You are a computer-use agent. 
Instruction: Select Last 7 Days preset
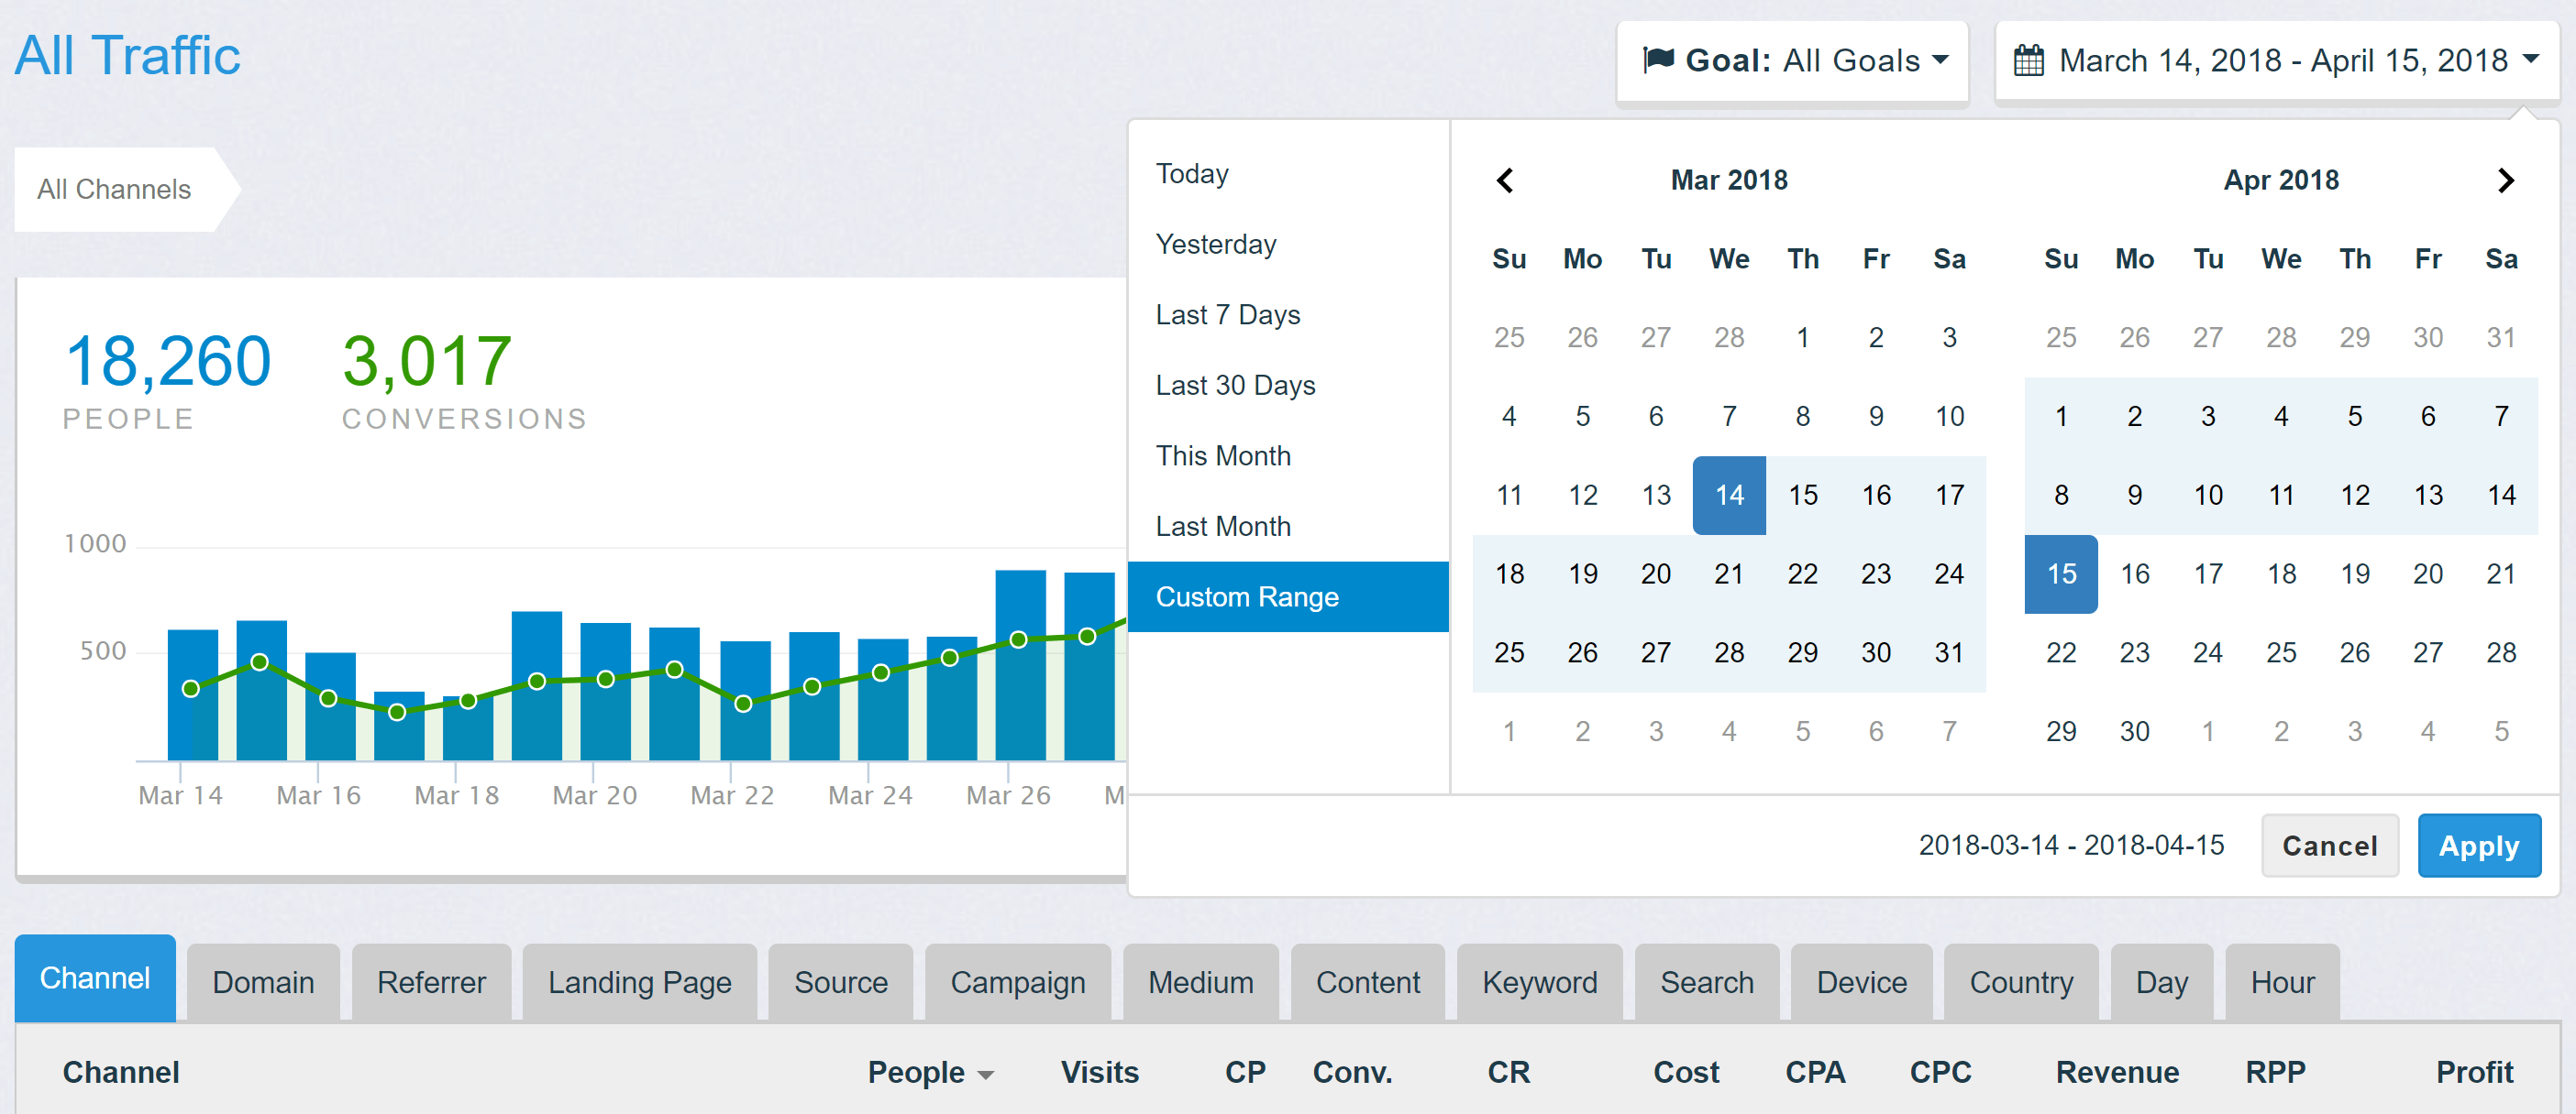click(x=1228, y=315)
